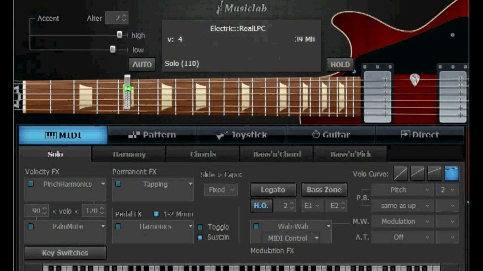Open the 'same as up' pitch bend dropdown
The image size is (483, 271).
(403, 206)
